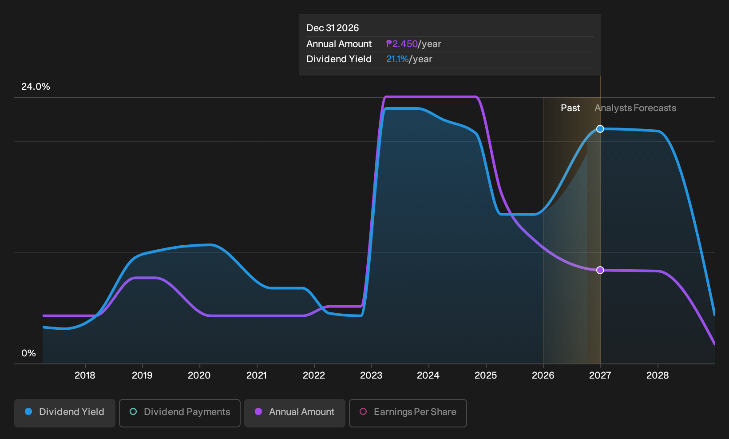Click the 2024 x-axis label

point(428,375)
